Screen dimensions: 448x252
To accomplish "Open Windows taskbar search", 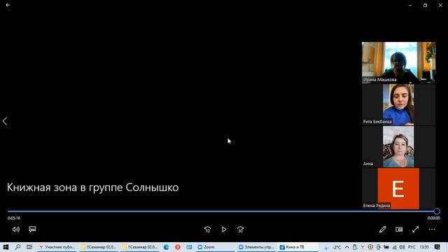I will (17, 247).
